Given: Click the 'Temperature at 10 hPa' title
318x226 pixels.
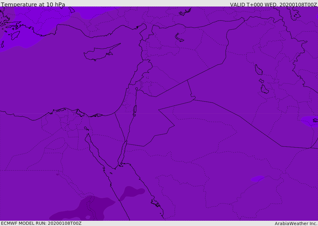Looking at the screenshot, I should tap(33, 4).
